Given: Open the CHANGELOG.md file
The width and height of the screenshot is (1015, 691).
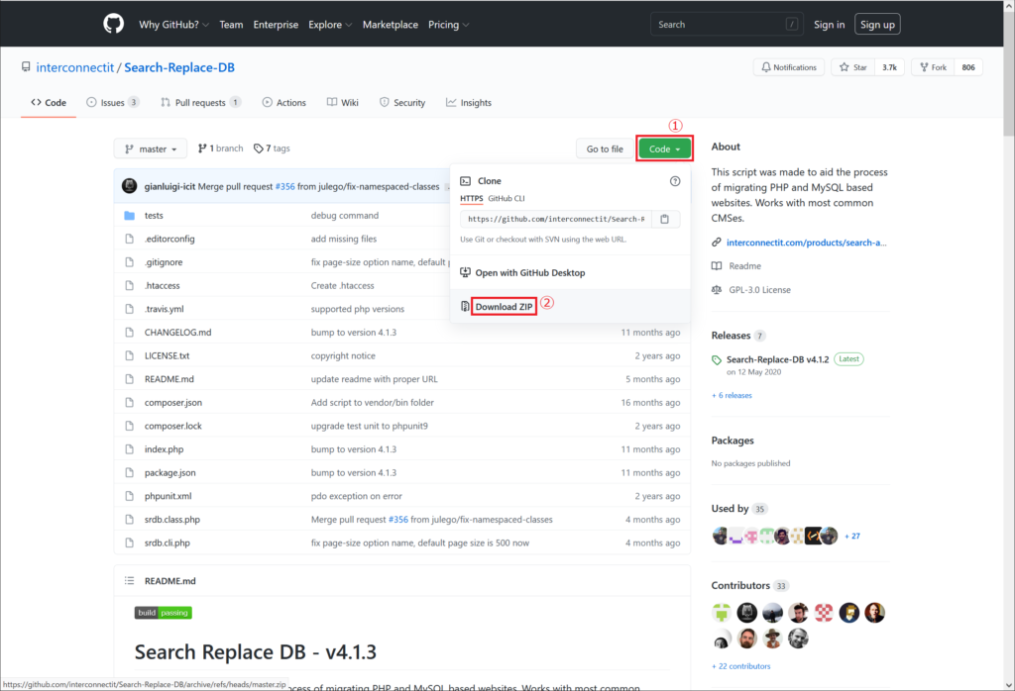Looking at the screenshot, I should [x=178, y=332].
